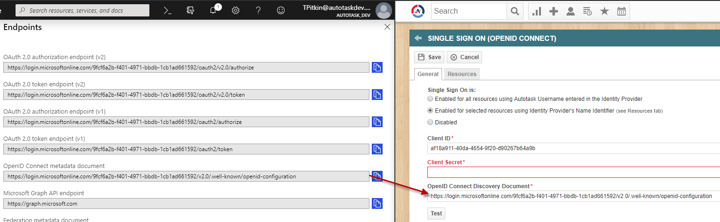Open Autotask recent history icon
The image size is (720, 222).
click(588, 11)
